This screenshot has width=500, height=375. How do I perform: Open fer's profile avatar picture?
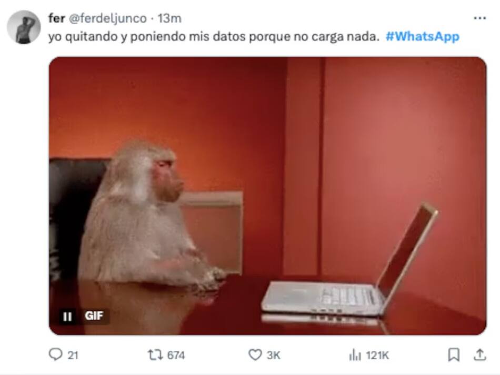(24, 27)
